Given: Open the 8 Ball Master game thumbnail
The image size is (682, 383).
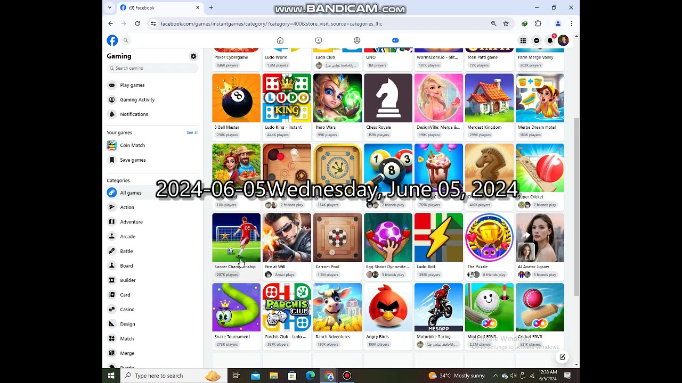Looking at the screenshot, I should [236, 98].
